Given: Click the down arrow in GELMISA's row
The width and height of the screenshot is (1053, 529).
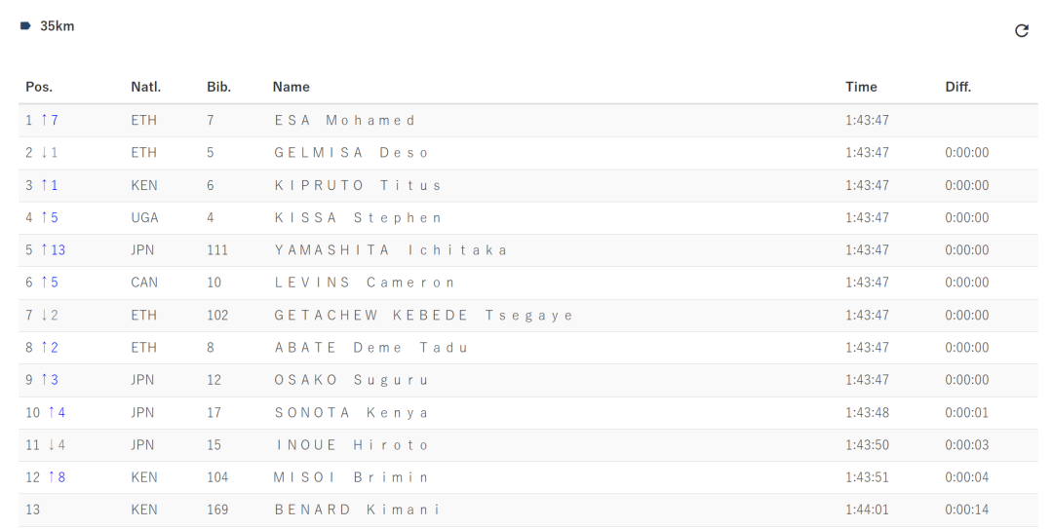Looking at the screenshot, I should (x=44, y=152).
